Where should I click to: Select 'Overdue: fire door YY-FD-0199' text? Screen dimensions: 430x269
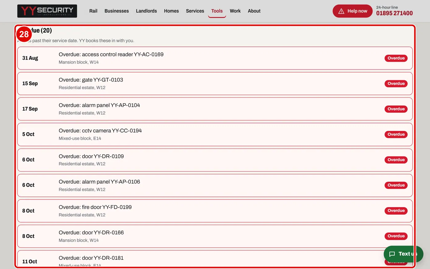pos(95,207)
